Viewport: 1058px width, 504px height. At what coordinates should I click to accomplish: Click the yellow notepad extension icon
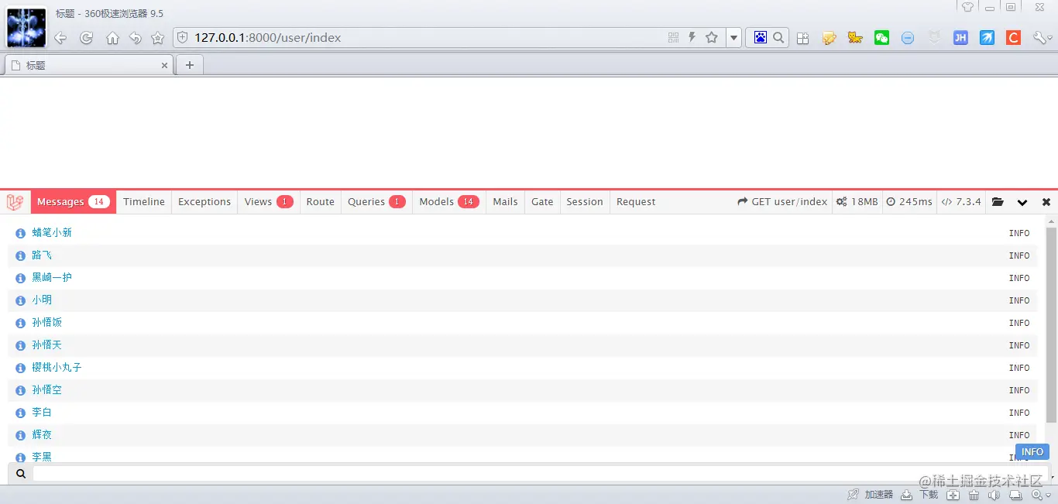(x=830, y=38)
